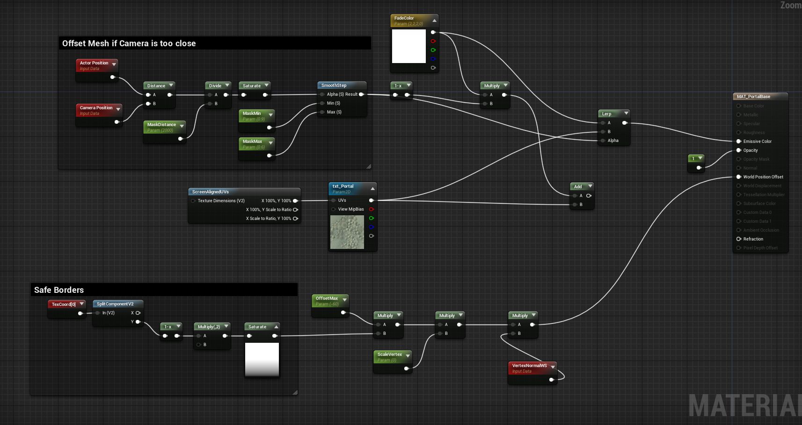Click the FadeColor green channel output pin
This screenshot has height=425, width=802.
[x=433, y=50]
